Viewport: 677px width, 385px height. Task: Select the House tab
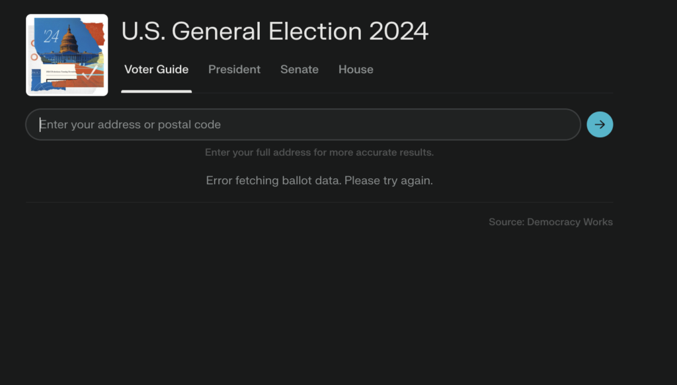click(356, 69)
